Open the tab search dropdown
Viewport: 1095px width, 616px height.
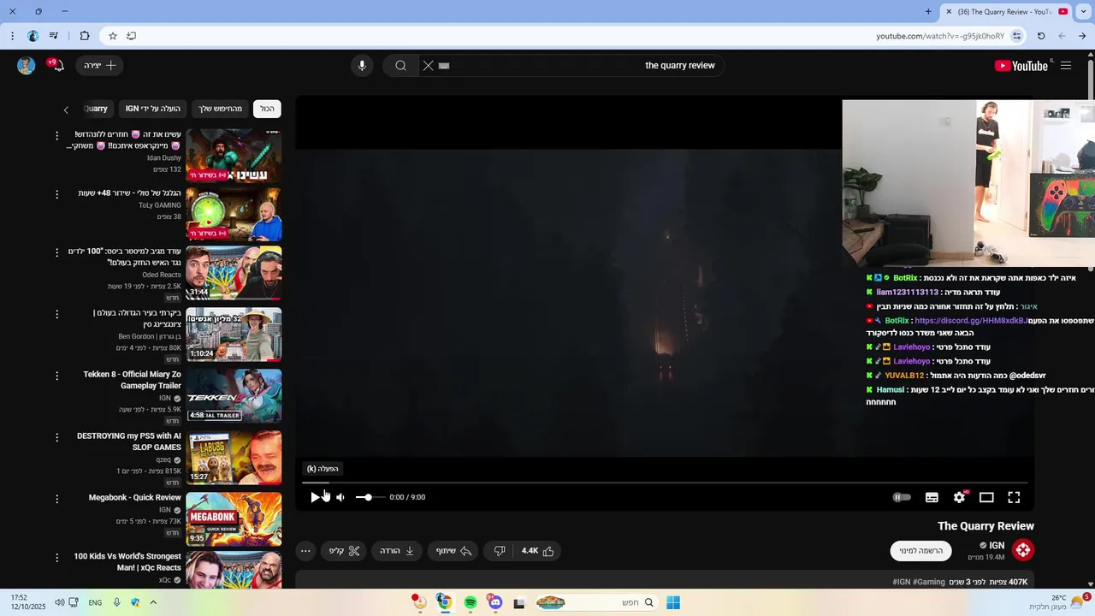click(x=1084, y=12)
